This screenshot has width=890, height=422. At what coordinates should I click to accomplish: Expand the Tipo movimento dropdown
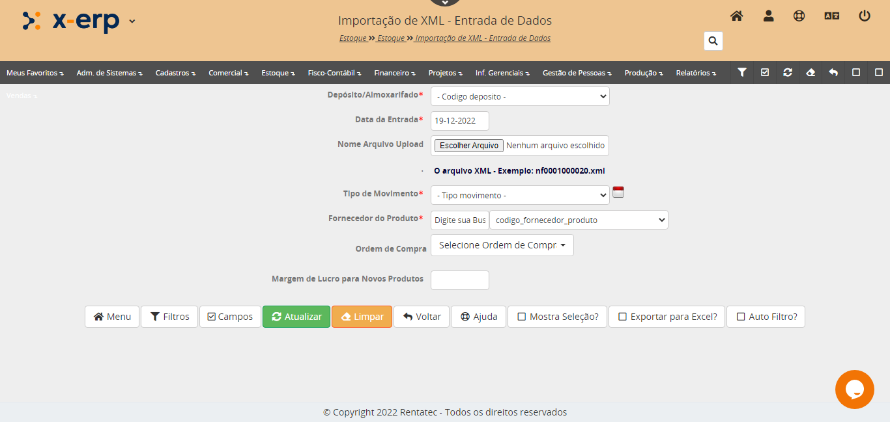520,195
